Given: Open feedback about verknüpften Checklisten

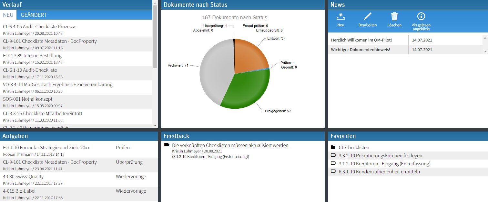Looking at the screenshot, I should 231,145.
